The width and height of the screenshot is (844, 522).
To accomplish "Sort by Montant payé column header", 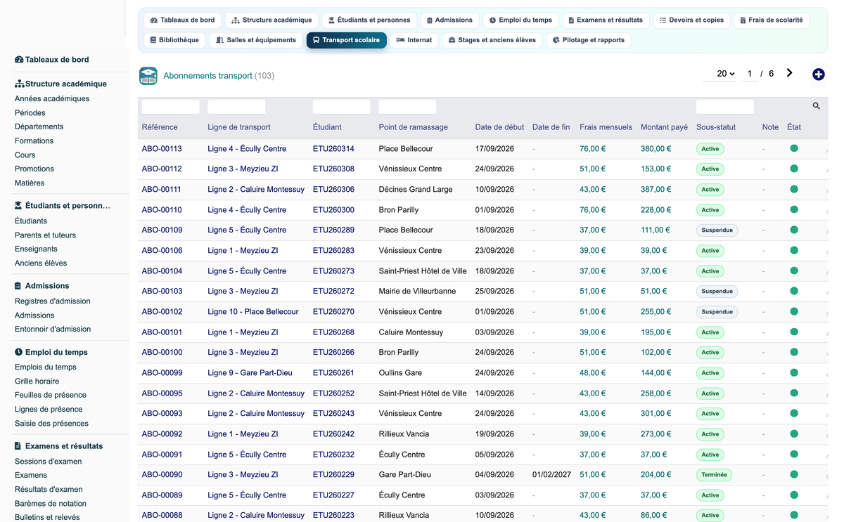I will pyautogui.click(x=664, y=127).
